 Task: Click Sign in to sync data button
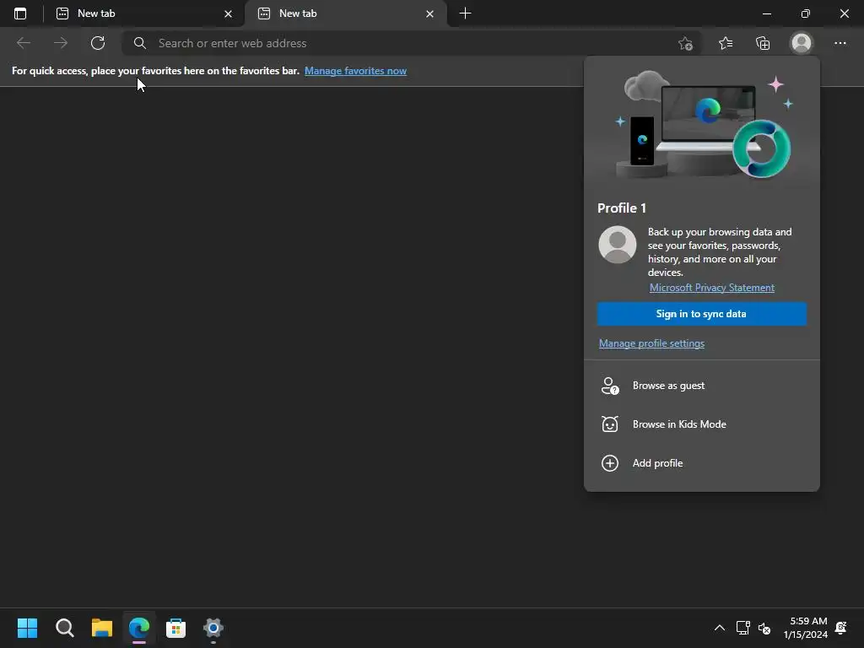coord(701,314)
